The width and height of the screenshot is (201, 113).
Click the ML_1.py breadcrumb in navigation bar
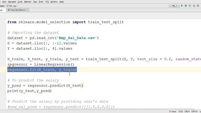[x=12, y=6]
